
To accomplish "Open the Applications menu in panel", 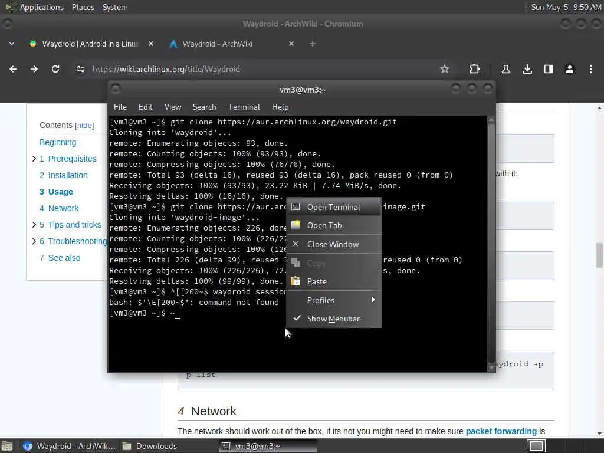I will coord(42,7).
